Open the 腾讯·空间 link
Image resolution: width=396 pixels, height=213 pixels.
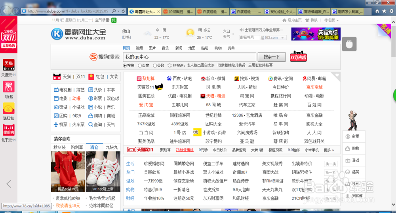[280, 79]
